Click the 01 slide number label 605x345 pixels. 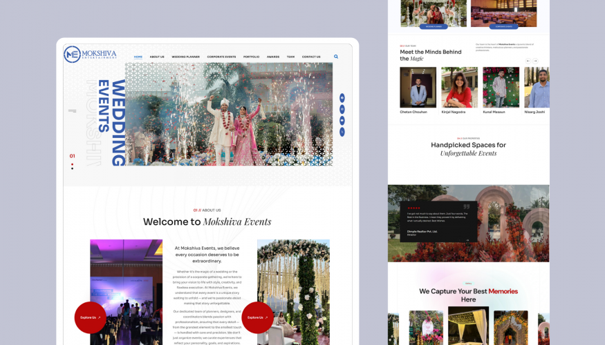tap(72, 156)
